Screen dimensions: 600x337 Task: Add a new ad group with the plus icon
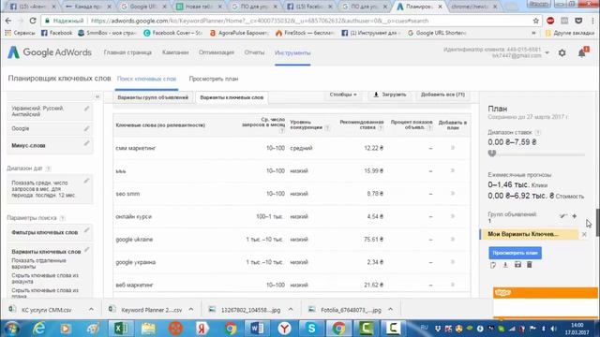point(575,216)
